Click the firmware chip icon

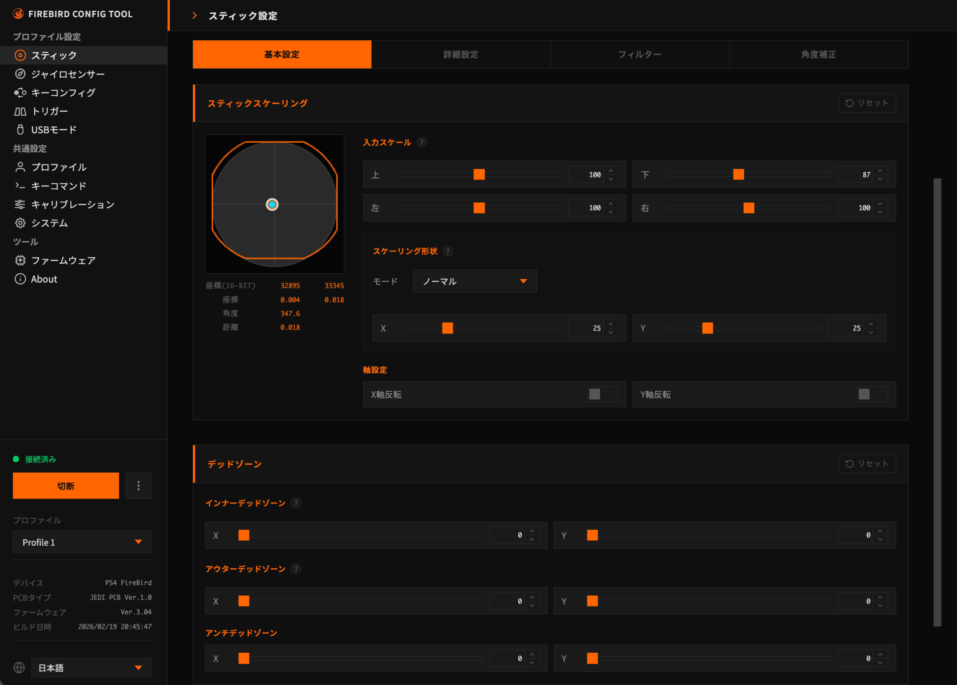point(20,260)
